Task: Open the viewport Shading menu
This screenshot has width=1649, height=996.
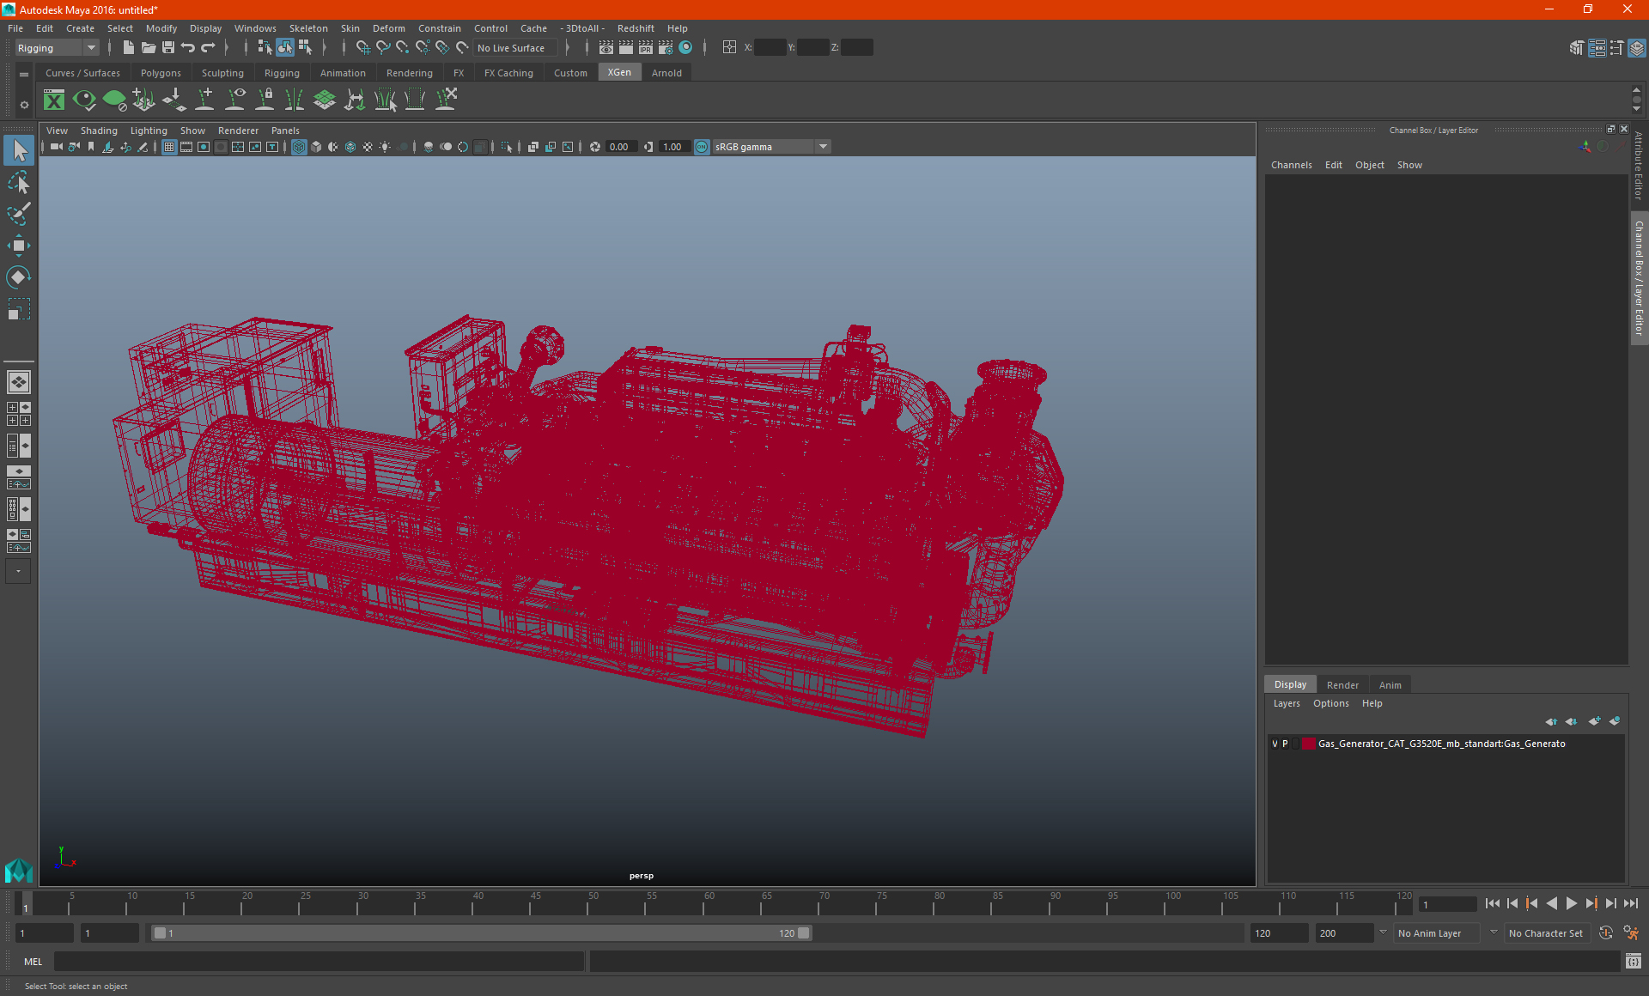Action: tap(99, 131)
